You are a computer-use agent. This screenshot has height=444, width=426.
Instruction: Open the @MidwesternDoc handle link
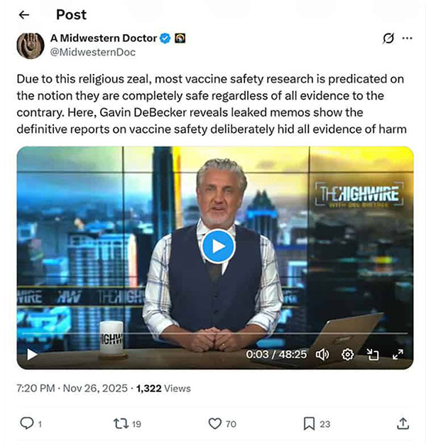tap(93, 53)
